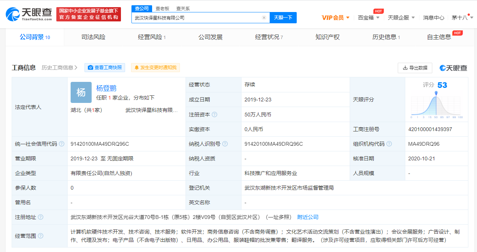Click the 天眼评分 score chart
The height and width of the screenshot is (252, 477).
[436, 104]
